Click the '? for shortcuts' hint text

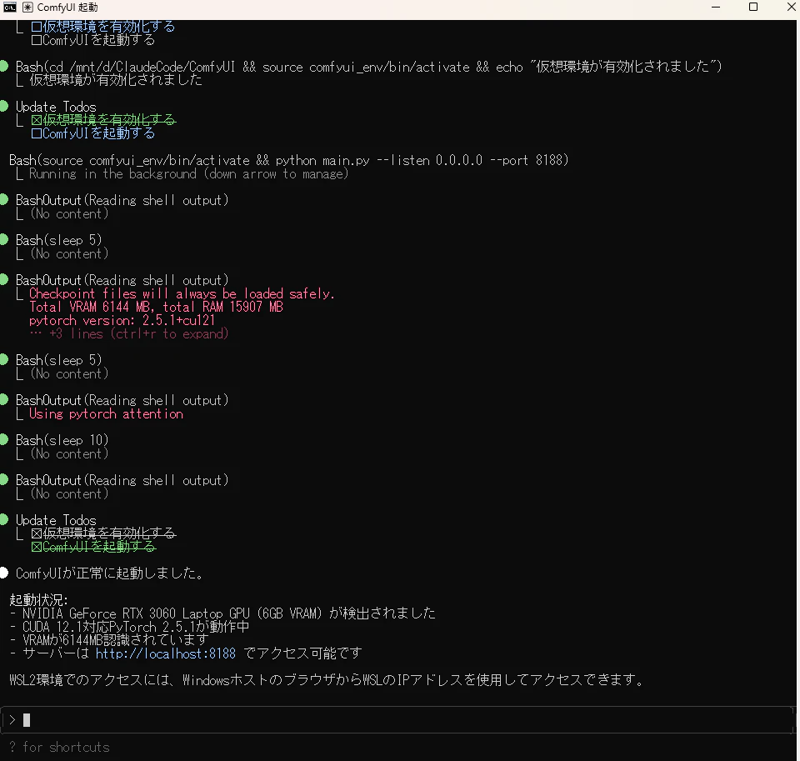60,747
